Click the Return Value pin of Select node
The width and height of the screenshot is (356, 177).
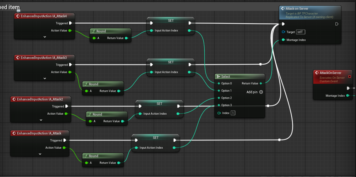click(x=261, y=83)
